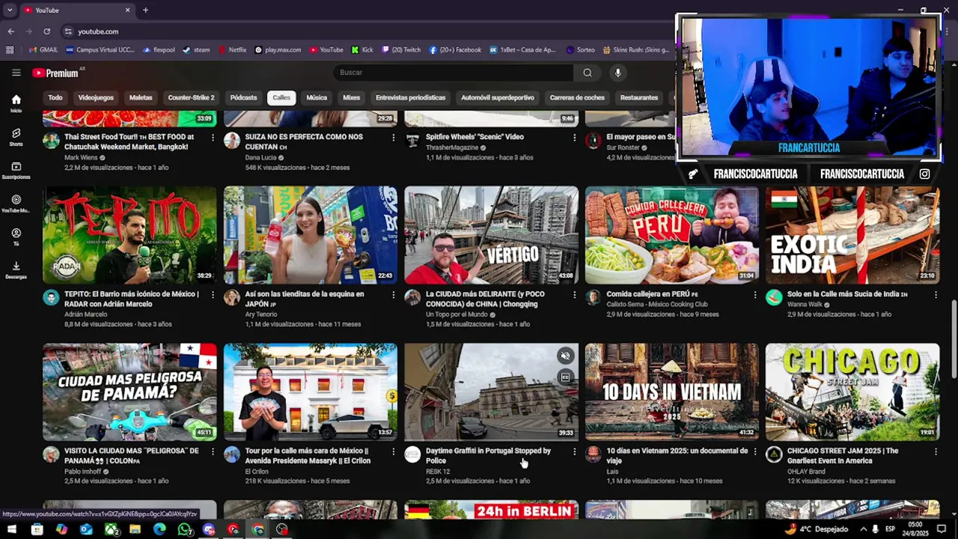Open the YouTube guide hamburger menu
The width and height of the screenshot is (958, 539).
[x=16, y=73]
